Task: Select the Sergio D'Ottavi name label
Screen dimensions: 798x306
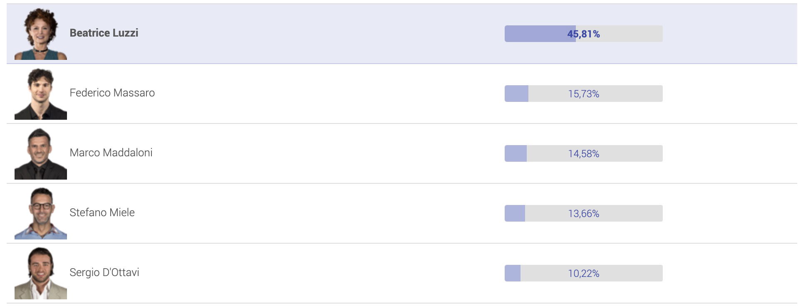Action: click(x=104, y=272)
